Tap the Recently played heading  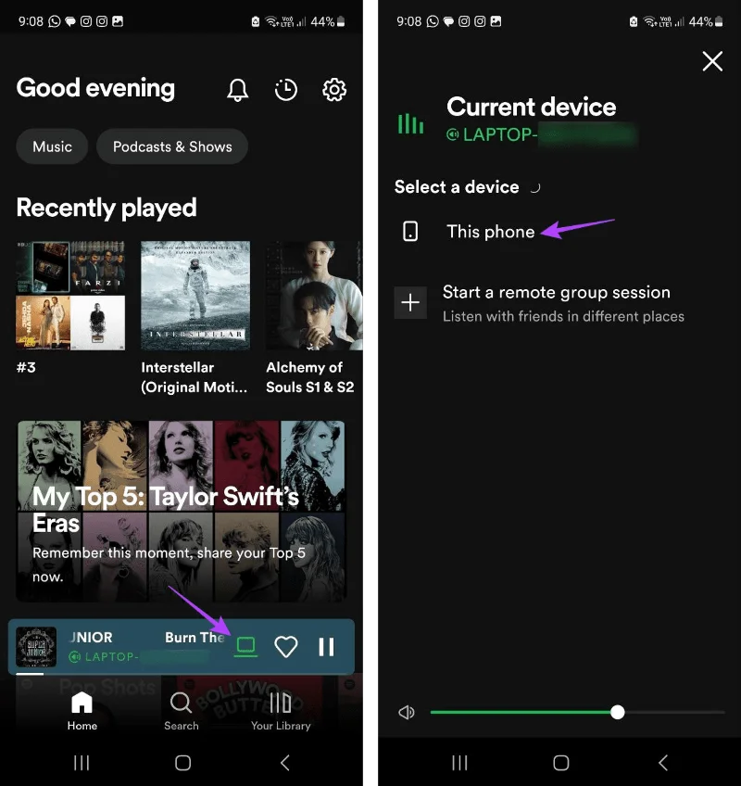[107, 208]
